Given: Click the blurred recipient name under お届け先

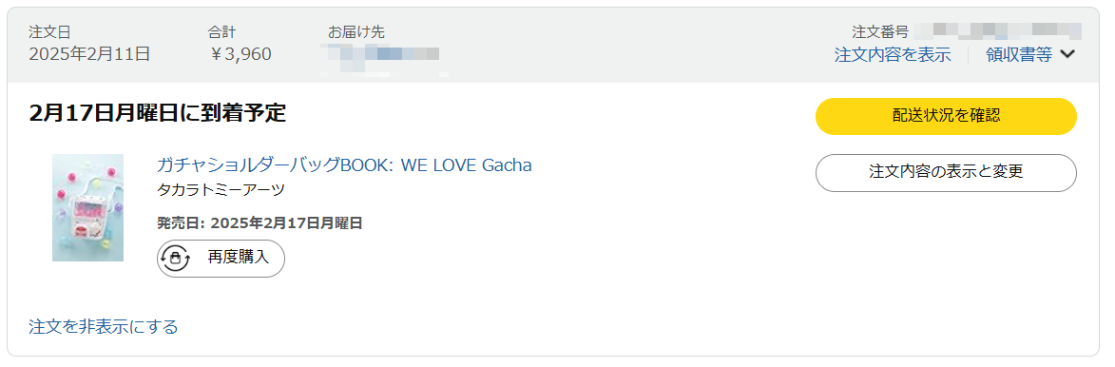Looking at the screenshot, I should 380,55.
